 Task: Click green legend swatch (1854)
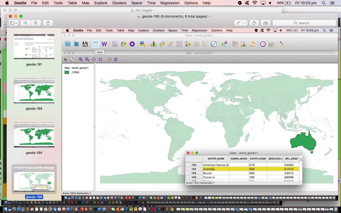[x=67, y=72]
